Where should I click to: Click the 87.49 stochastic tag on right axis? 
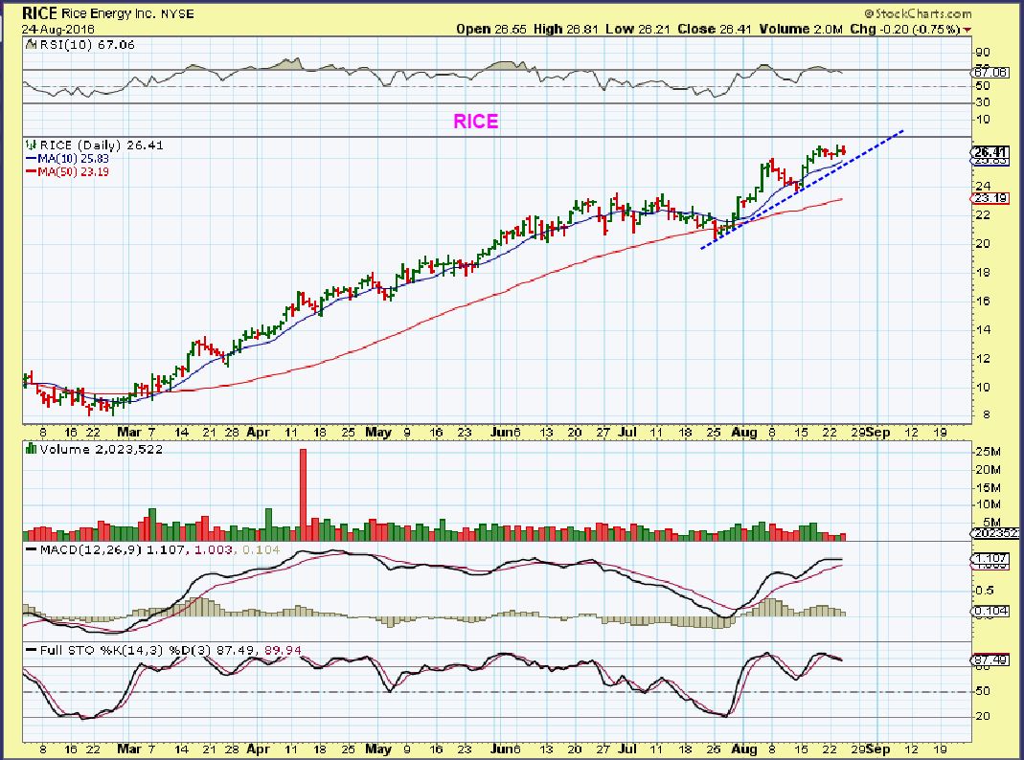pos(990,660)
